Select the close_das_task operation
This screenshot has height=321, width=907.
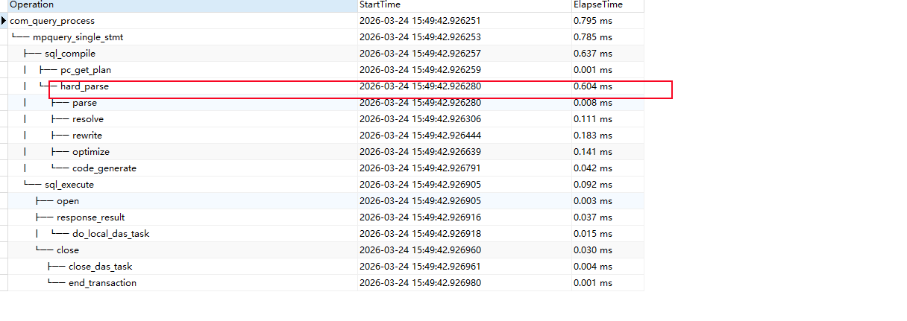click(101, 267)
